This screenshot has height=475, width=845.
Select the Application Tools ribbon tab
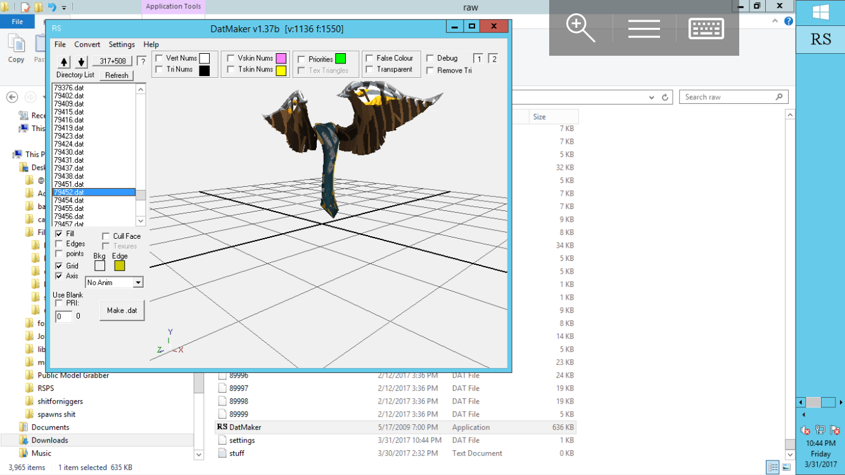173,7
